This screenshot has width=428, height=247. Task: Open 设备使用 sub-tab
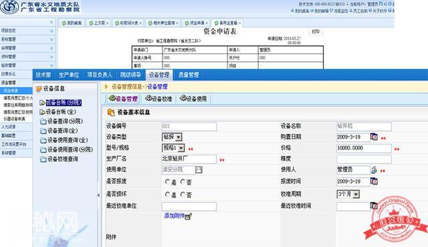(x=193, y=98)
